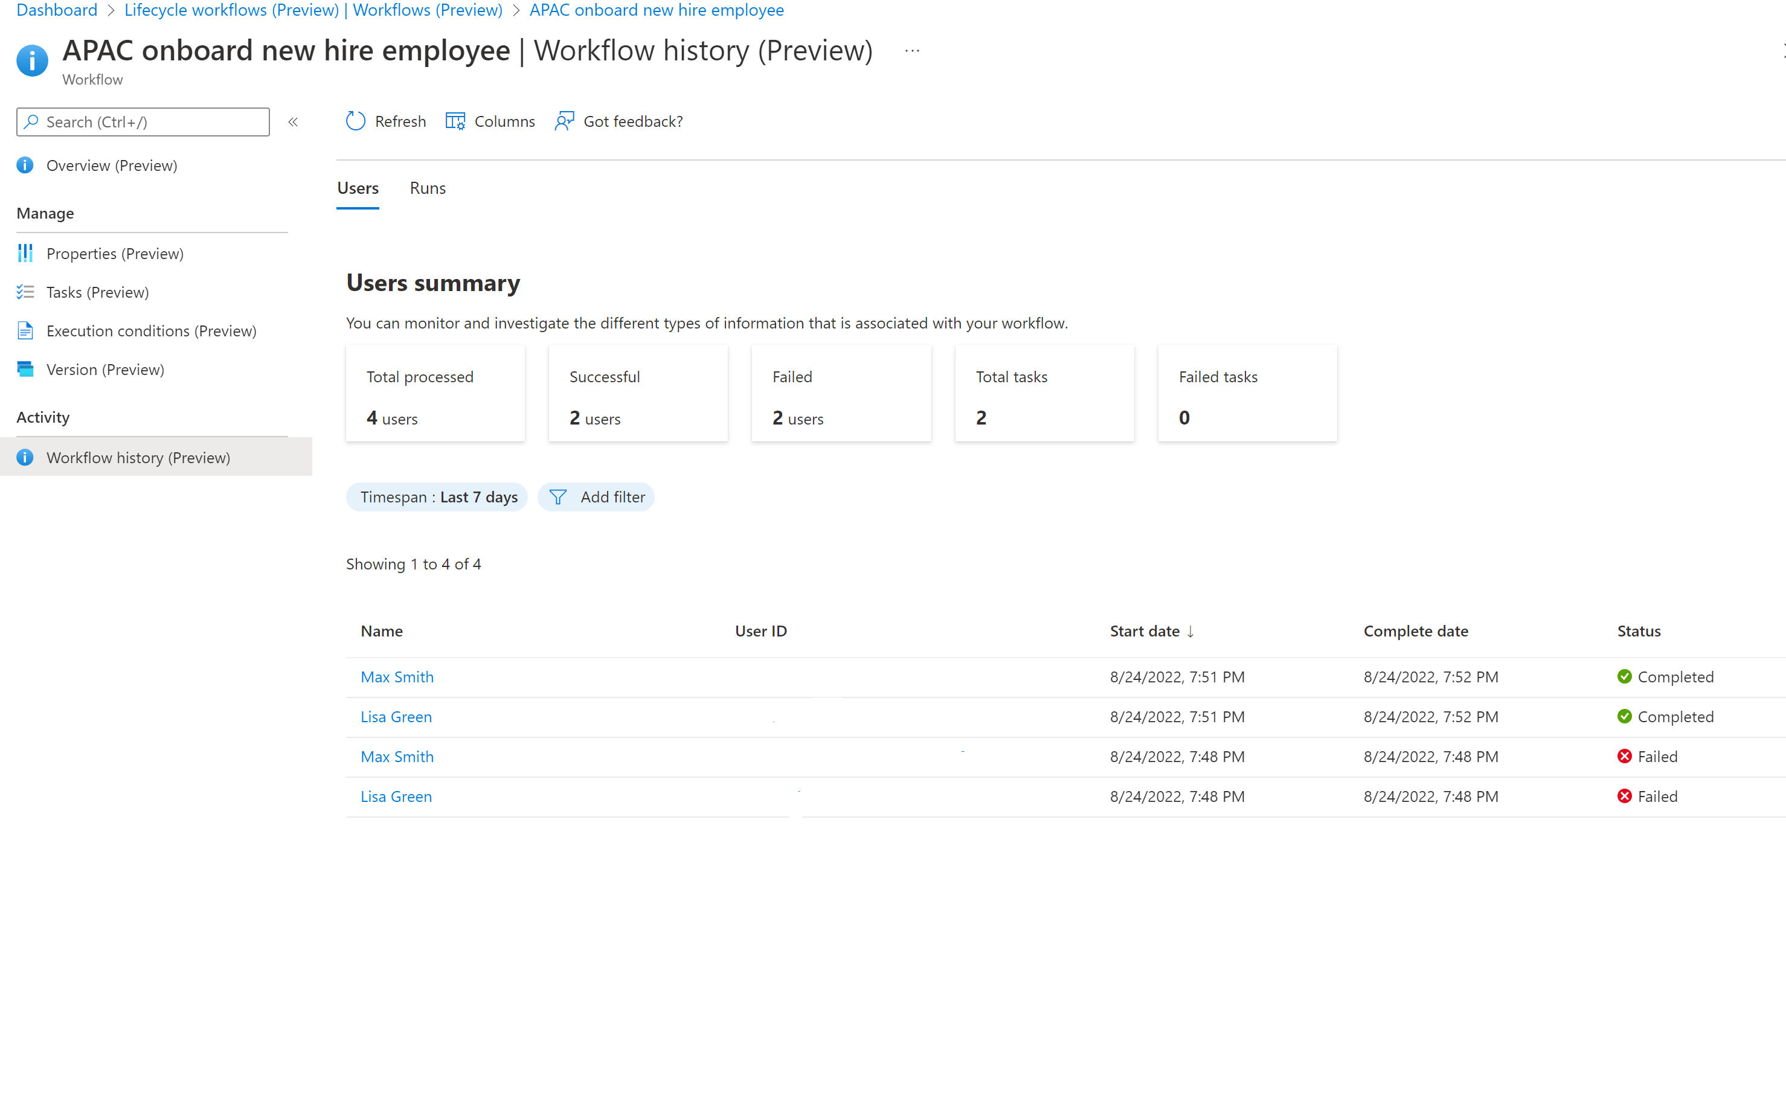Viewport: 1786px width, 1096px height.
Task: Open Lisa Green's workflow details
Action: (x=394, y=716)
